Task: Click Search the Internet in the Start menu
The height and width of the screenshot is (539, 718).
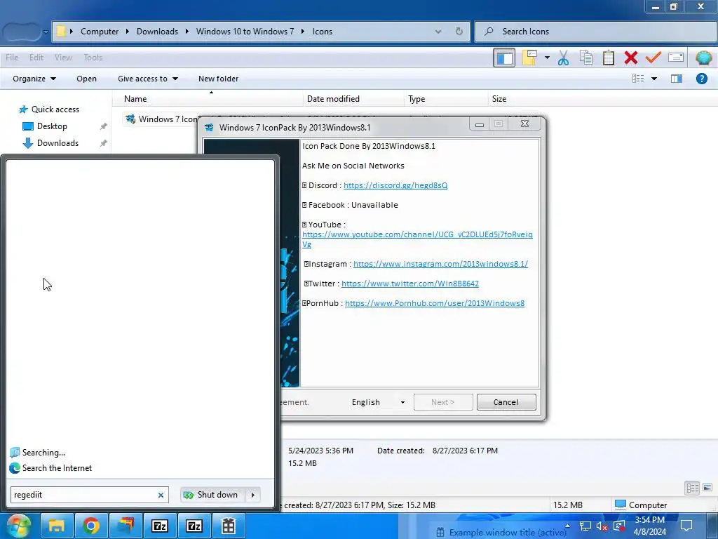Action: pos(50,468)
